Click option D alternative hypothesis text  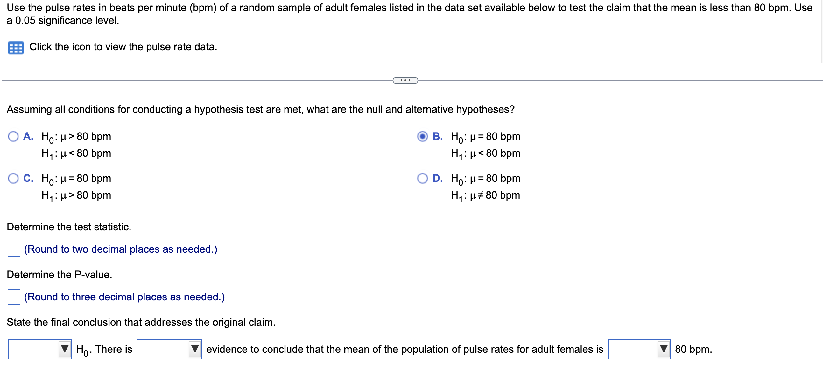coord(485,195)
